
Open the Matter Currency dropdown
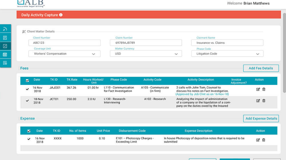coord(146,54)
